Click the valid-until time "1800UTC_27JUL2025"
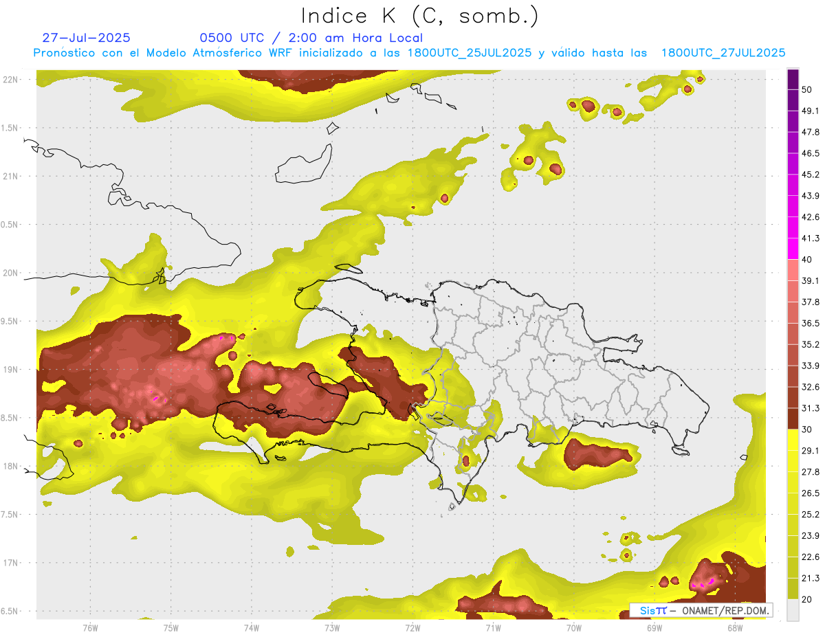The height and width of the screenshot is (637, 825). (723, 53)
